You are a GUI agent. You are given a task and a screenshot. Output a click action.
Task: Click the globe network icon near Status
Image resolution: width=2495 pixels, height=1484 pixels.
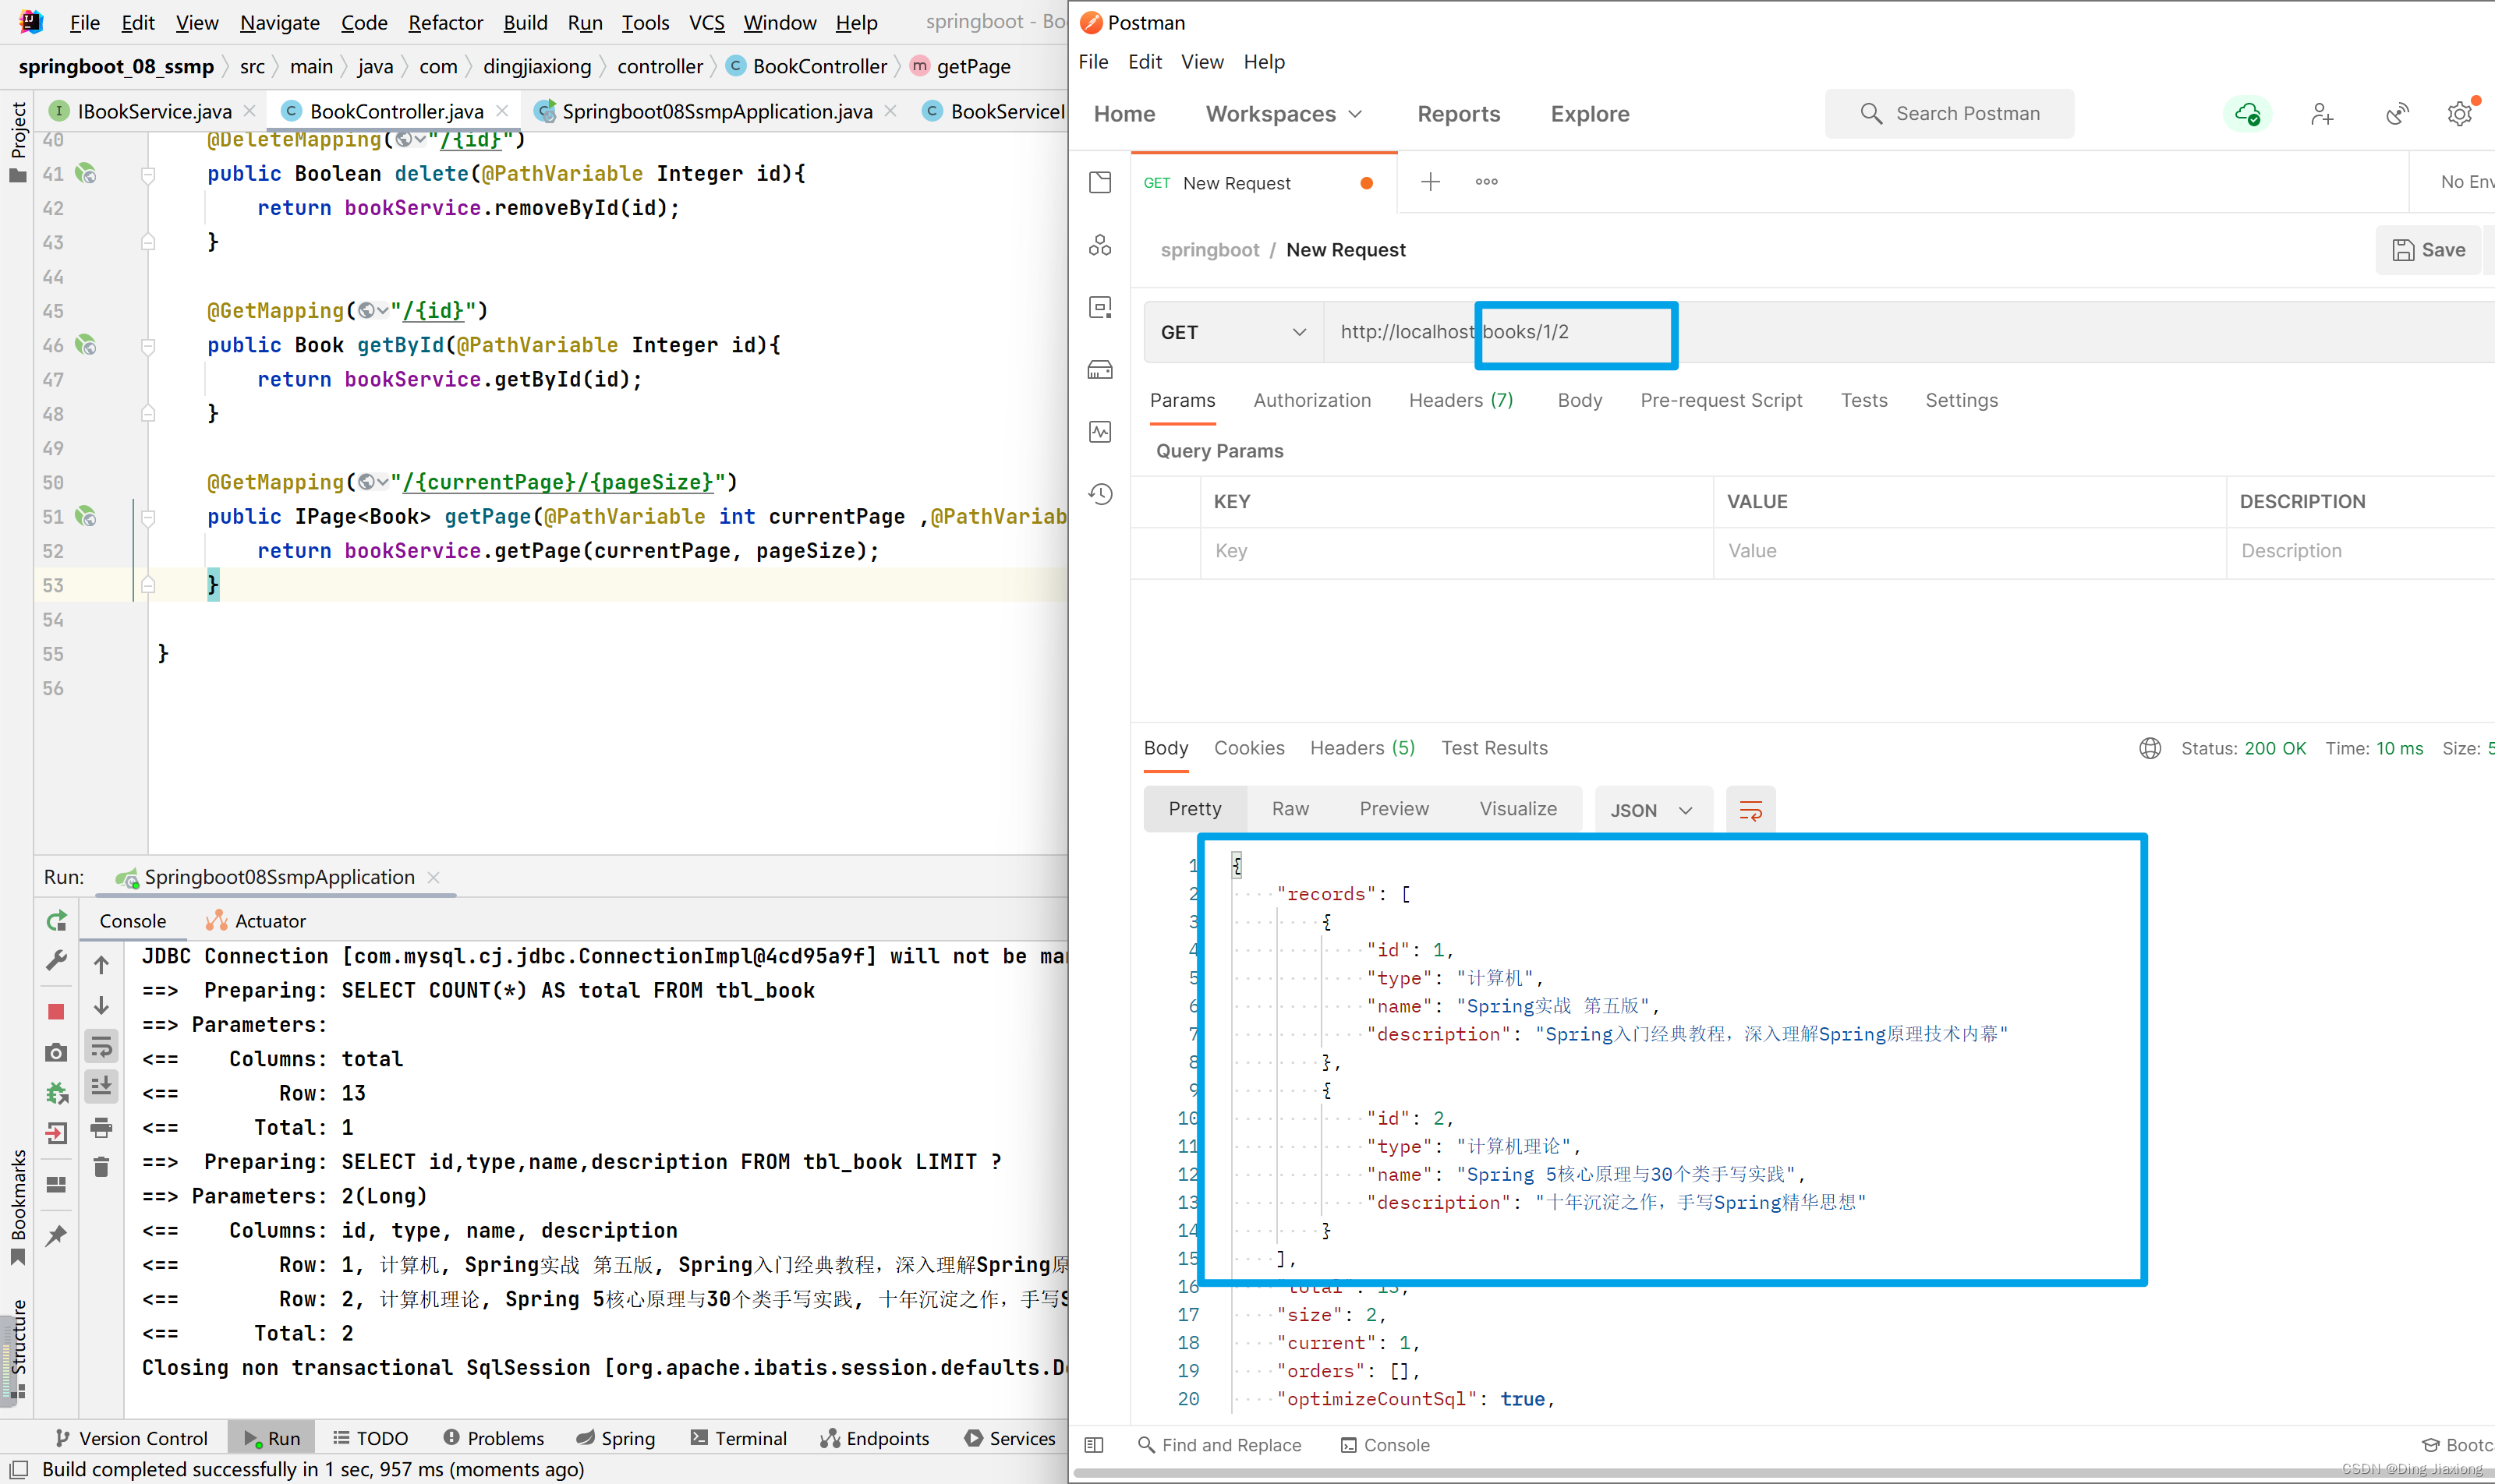click(x=2149, y=748)
